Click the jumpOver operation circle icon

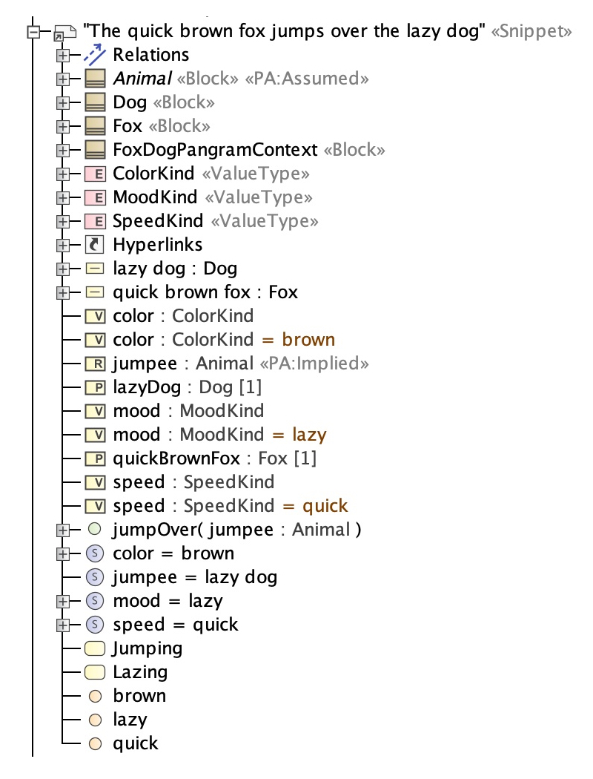(94, 530)
